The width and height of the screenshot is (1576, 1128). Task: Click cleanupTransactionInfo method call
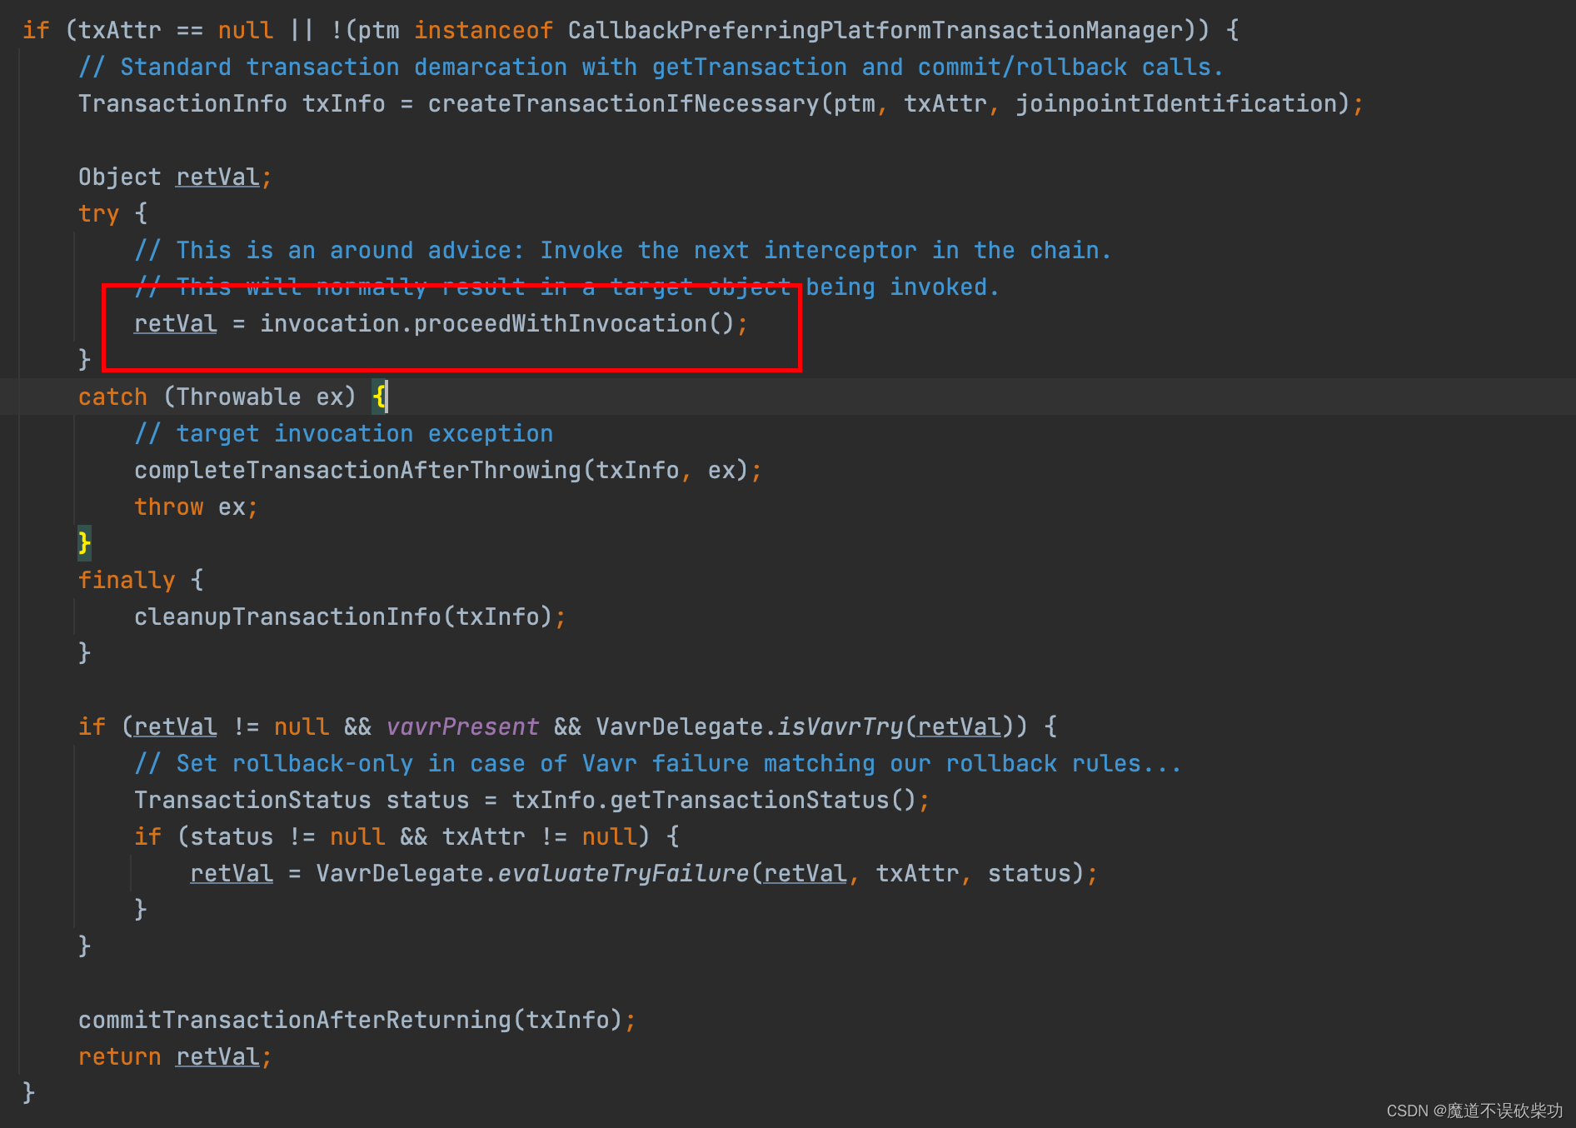pos(287,617)
